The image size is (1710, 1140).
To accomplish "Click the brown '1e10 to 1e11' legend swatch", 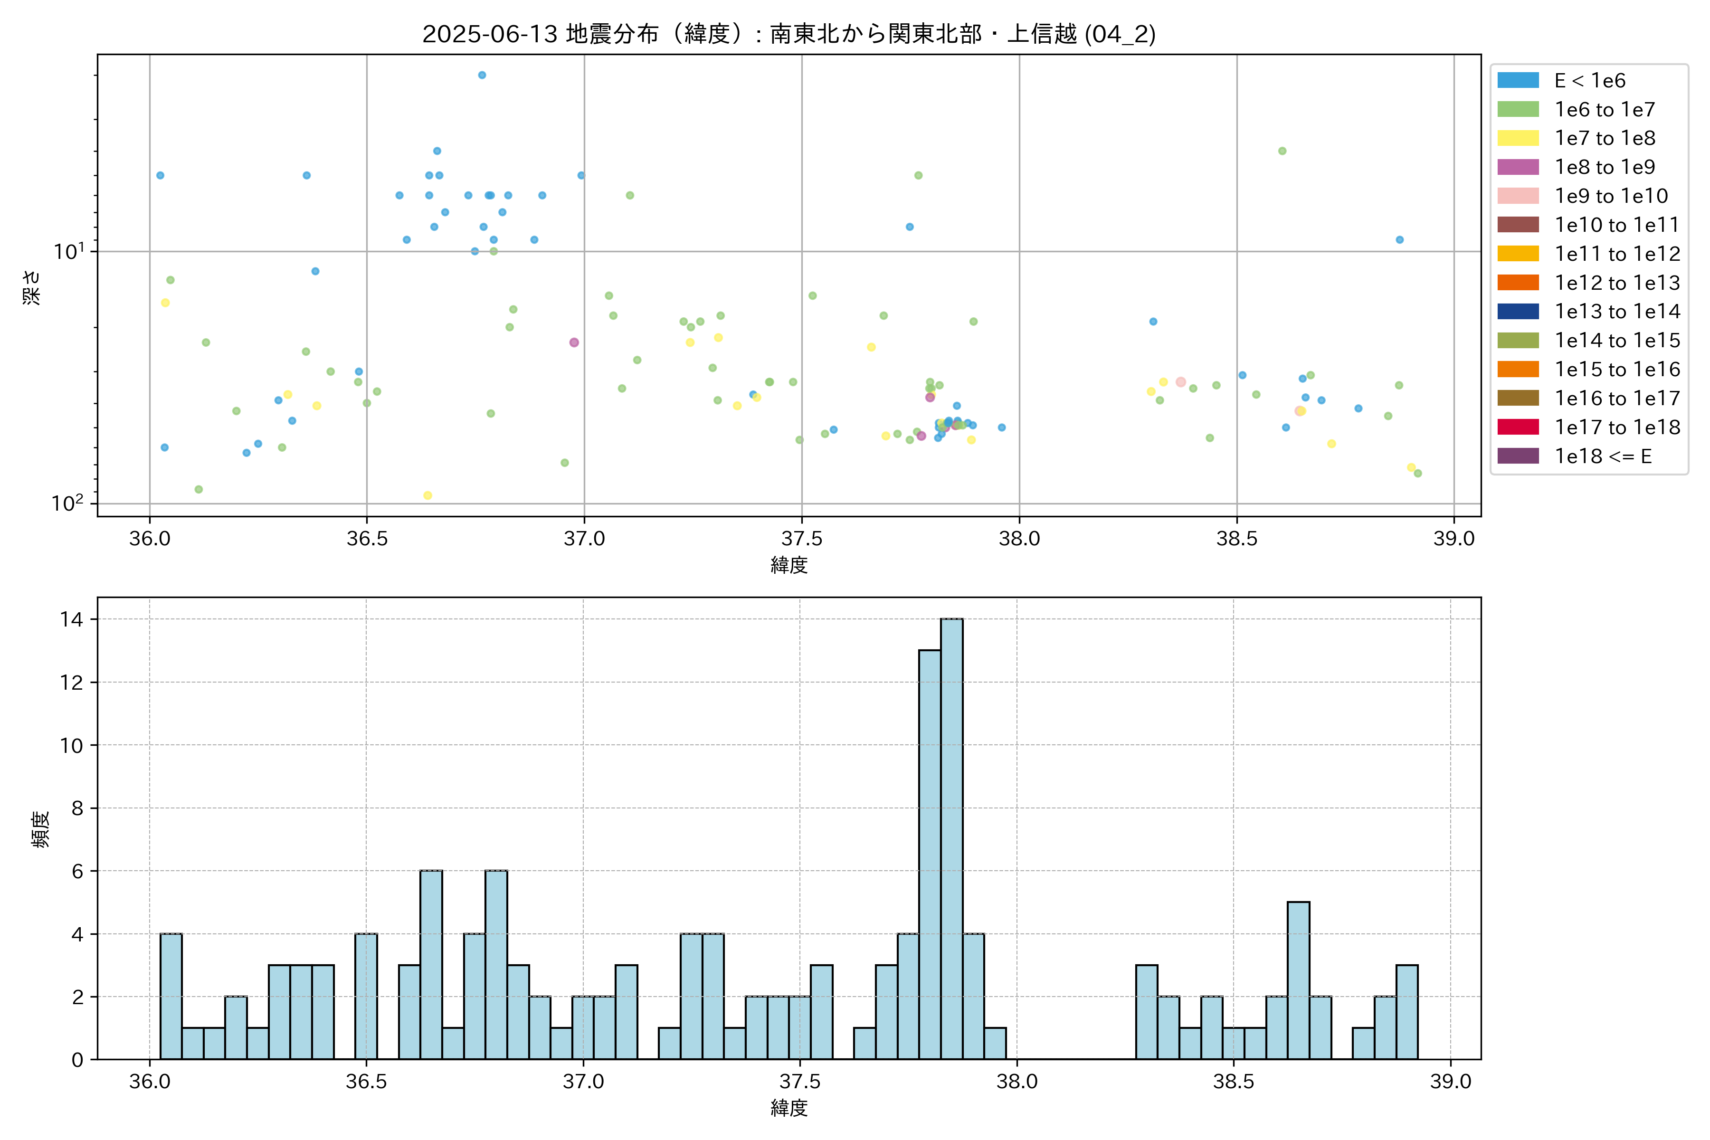I will (x=1518, y=225).
